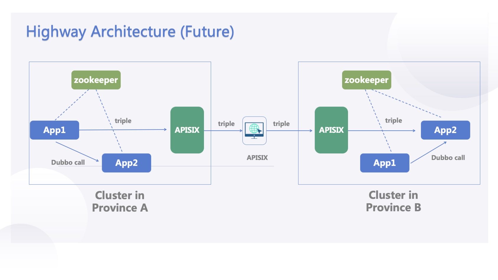Screen dimensions: 498x280
Task: Click the App1 node in Province A
Action: 54,130
